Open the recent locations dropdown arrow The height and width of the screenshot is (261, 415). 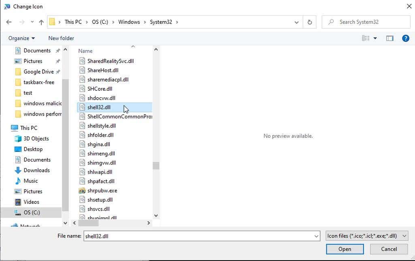click(x=296, y=22)
